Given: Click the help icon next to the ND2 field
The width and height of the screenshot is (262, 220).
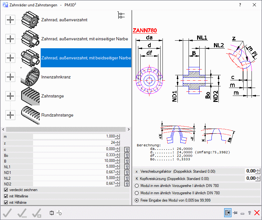Looking at the screenshot, I should click(x=127, y=184).
